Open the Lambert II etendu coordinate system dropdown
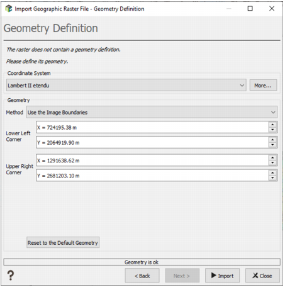The image size is (285, 287). (x=126, y=85)
